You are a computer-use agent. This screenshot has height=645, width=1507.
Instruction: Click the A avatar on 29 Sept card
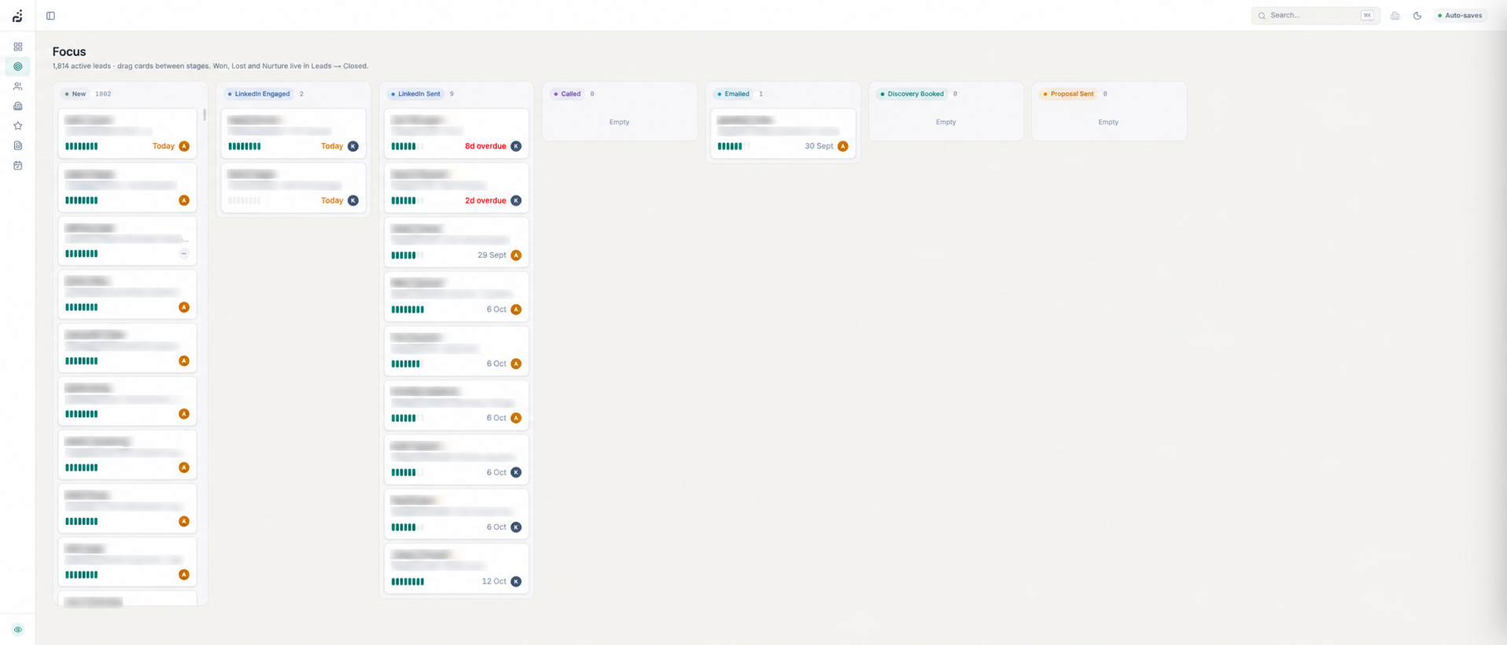tap(516, 255)
